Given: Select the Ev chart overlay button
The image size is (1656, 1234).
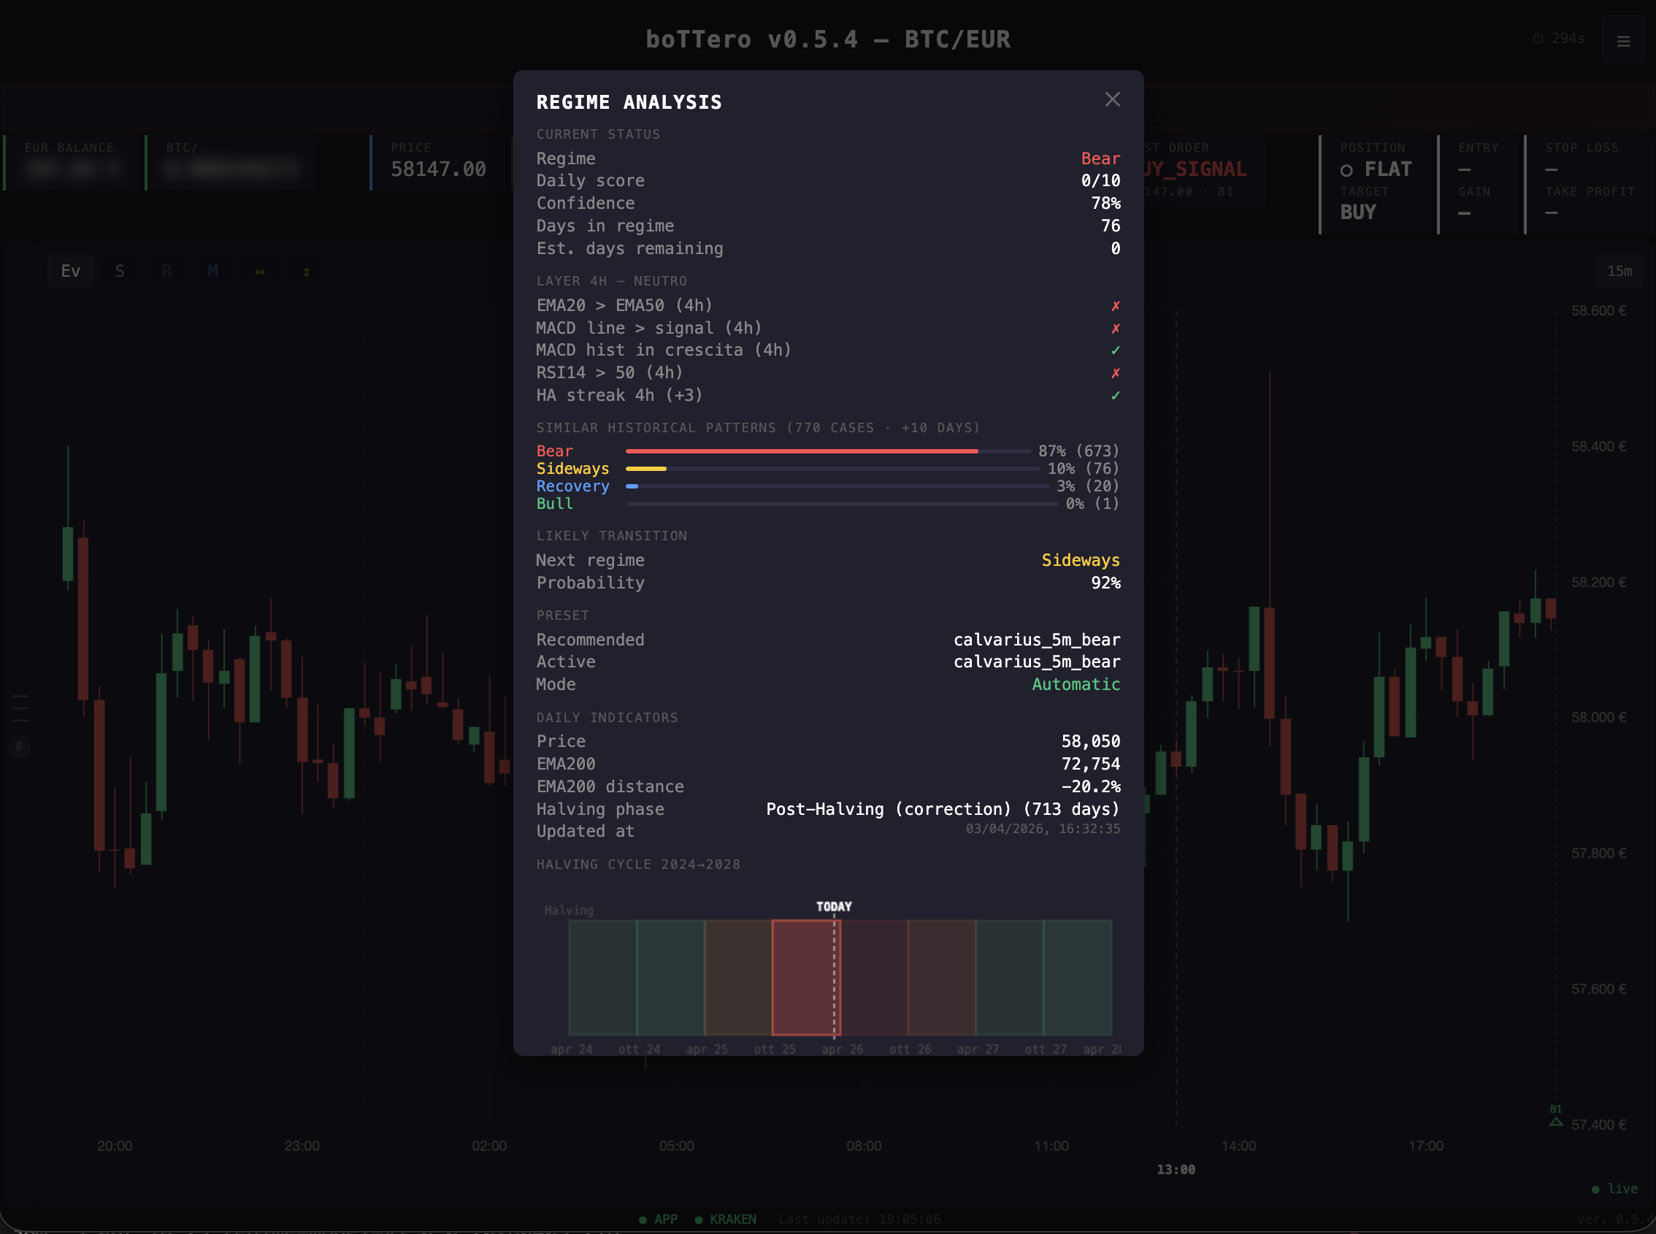Looking at the screenshot, I should tap(71, 271).
